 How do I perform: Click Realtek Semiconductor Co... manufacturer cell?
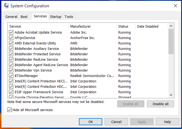click(92, 76)
